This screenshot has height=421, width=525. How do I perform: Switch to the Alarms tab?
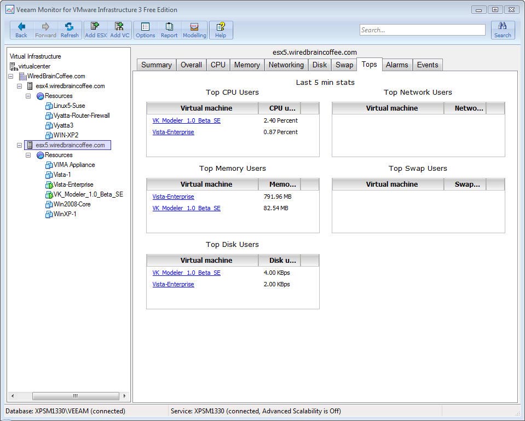point(397,65)
